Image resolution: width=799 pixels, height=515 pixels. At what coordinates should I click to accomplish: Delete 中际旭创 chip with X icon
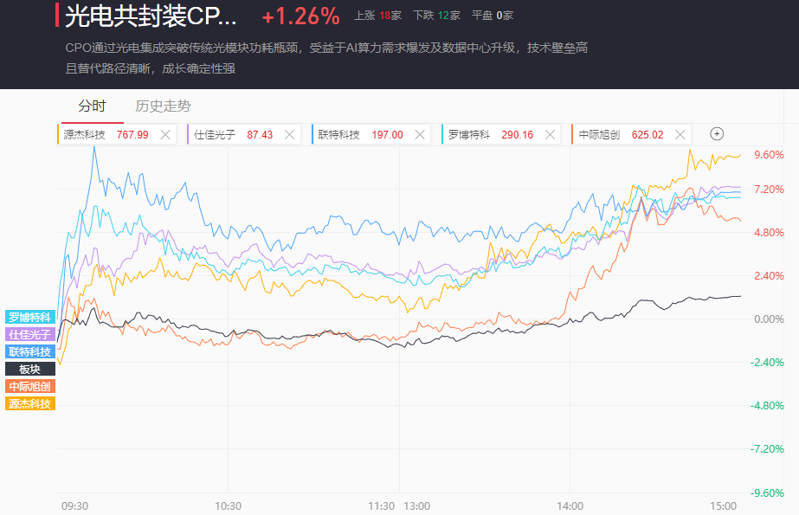click(680, 134)
